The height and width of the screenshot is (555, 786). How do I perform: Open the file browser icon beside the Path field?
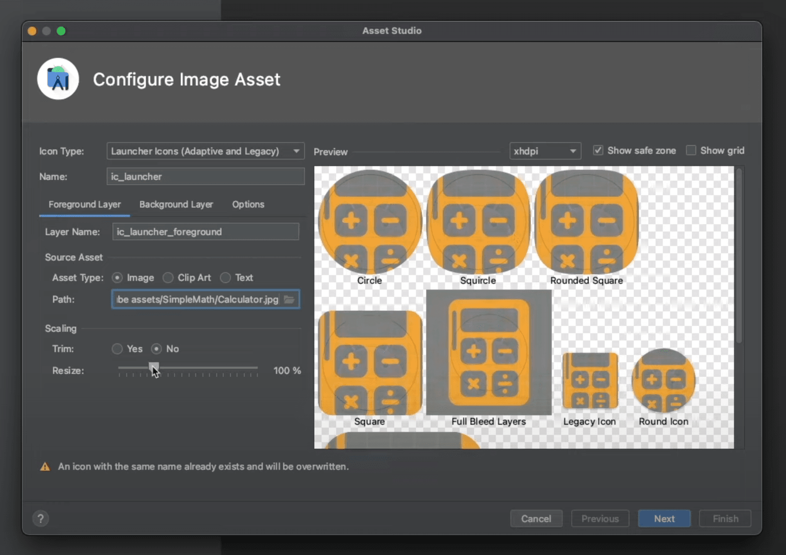(x=288, y=299)
